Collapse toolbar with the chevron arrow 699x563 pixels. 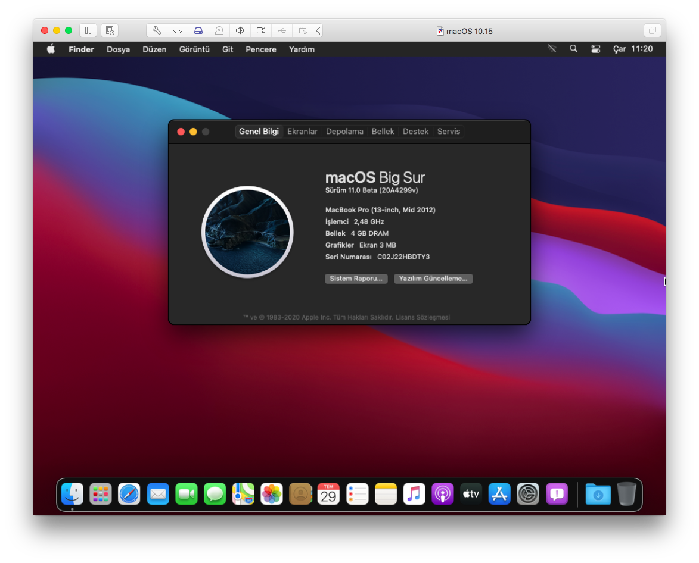pos(318,31)
